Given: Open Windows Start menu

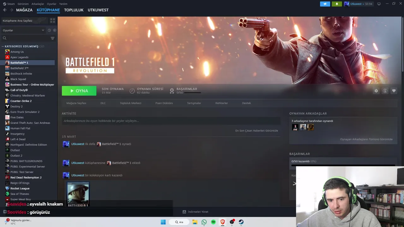Looking at the screenshot, I should coord(163,222).
